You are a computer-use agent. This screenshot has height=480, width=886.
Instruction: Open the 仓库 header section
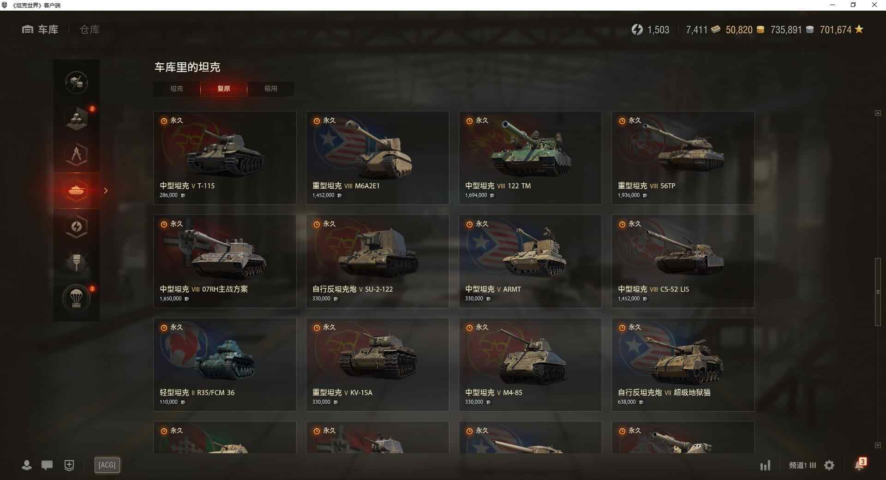click(90, 30)
